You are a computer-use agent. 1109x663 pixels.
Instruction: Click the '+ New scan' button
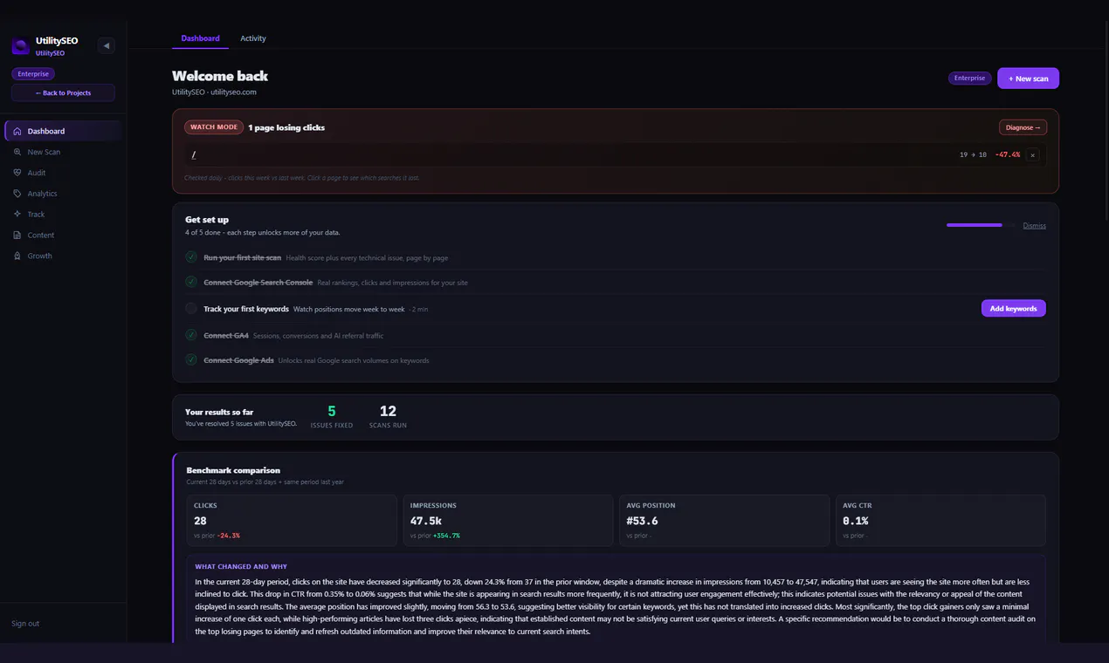coord(1028,79)
